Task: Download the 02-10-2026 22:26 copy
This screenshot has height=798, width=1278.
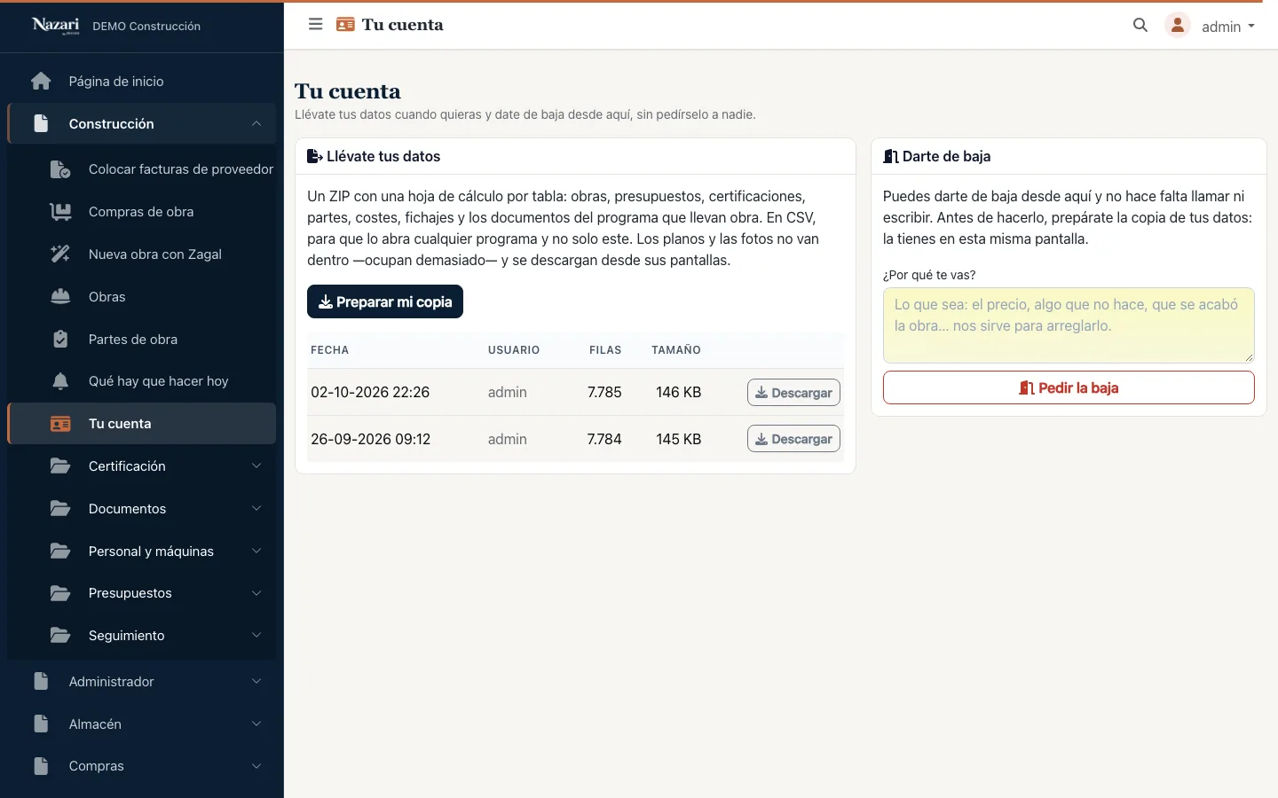Action: pos(793,393)
